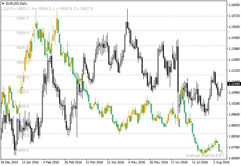Click the 26 Feb 2016 date label

[x=73, y=162]
